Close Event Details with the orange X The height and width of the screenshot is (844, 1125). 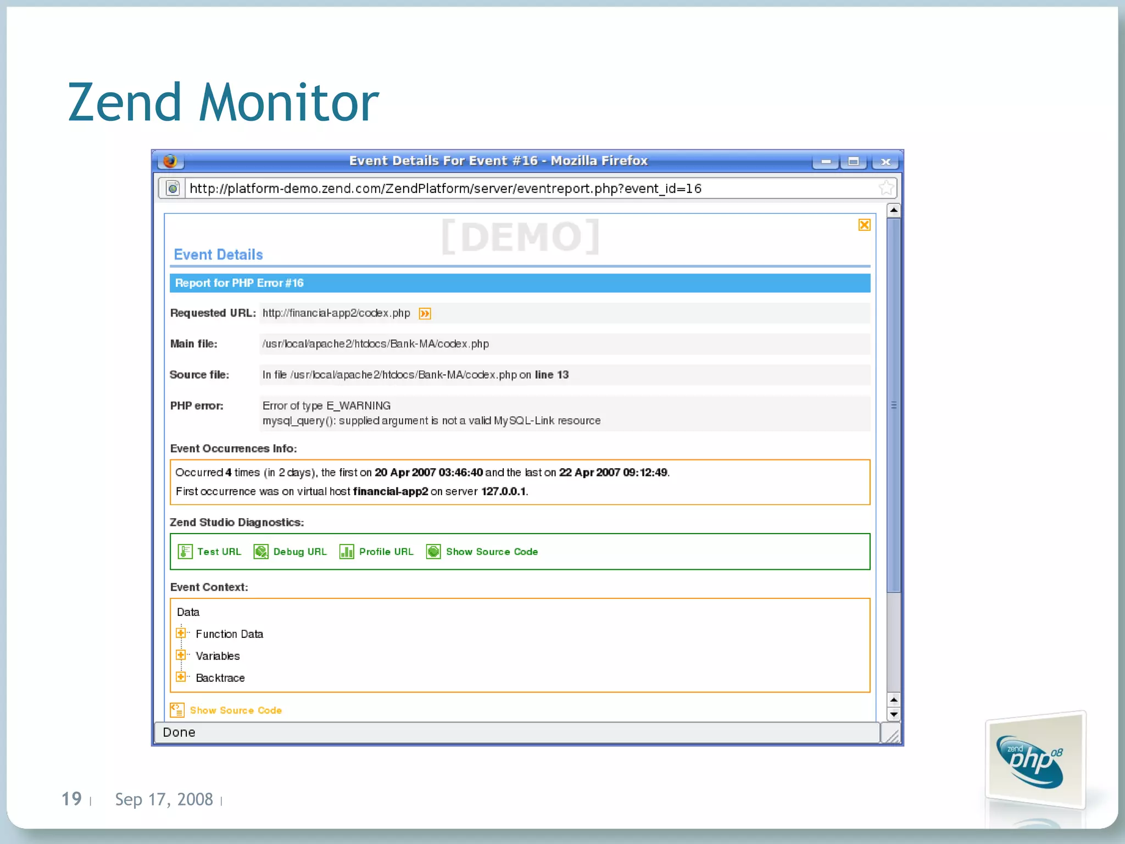pyautogui.click(x=864, y=225)
